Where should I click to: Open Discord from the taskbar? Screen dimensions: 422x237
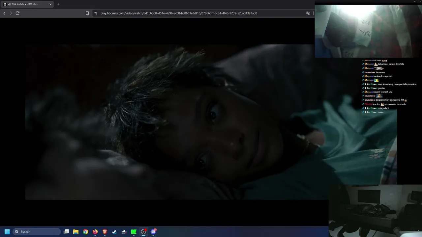point(153,232)
